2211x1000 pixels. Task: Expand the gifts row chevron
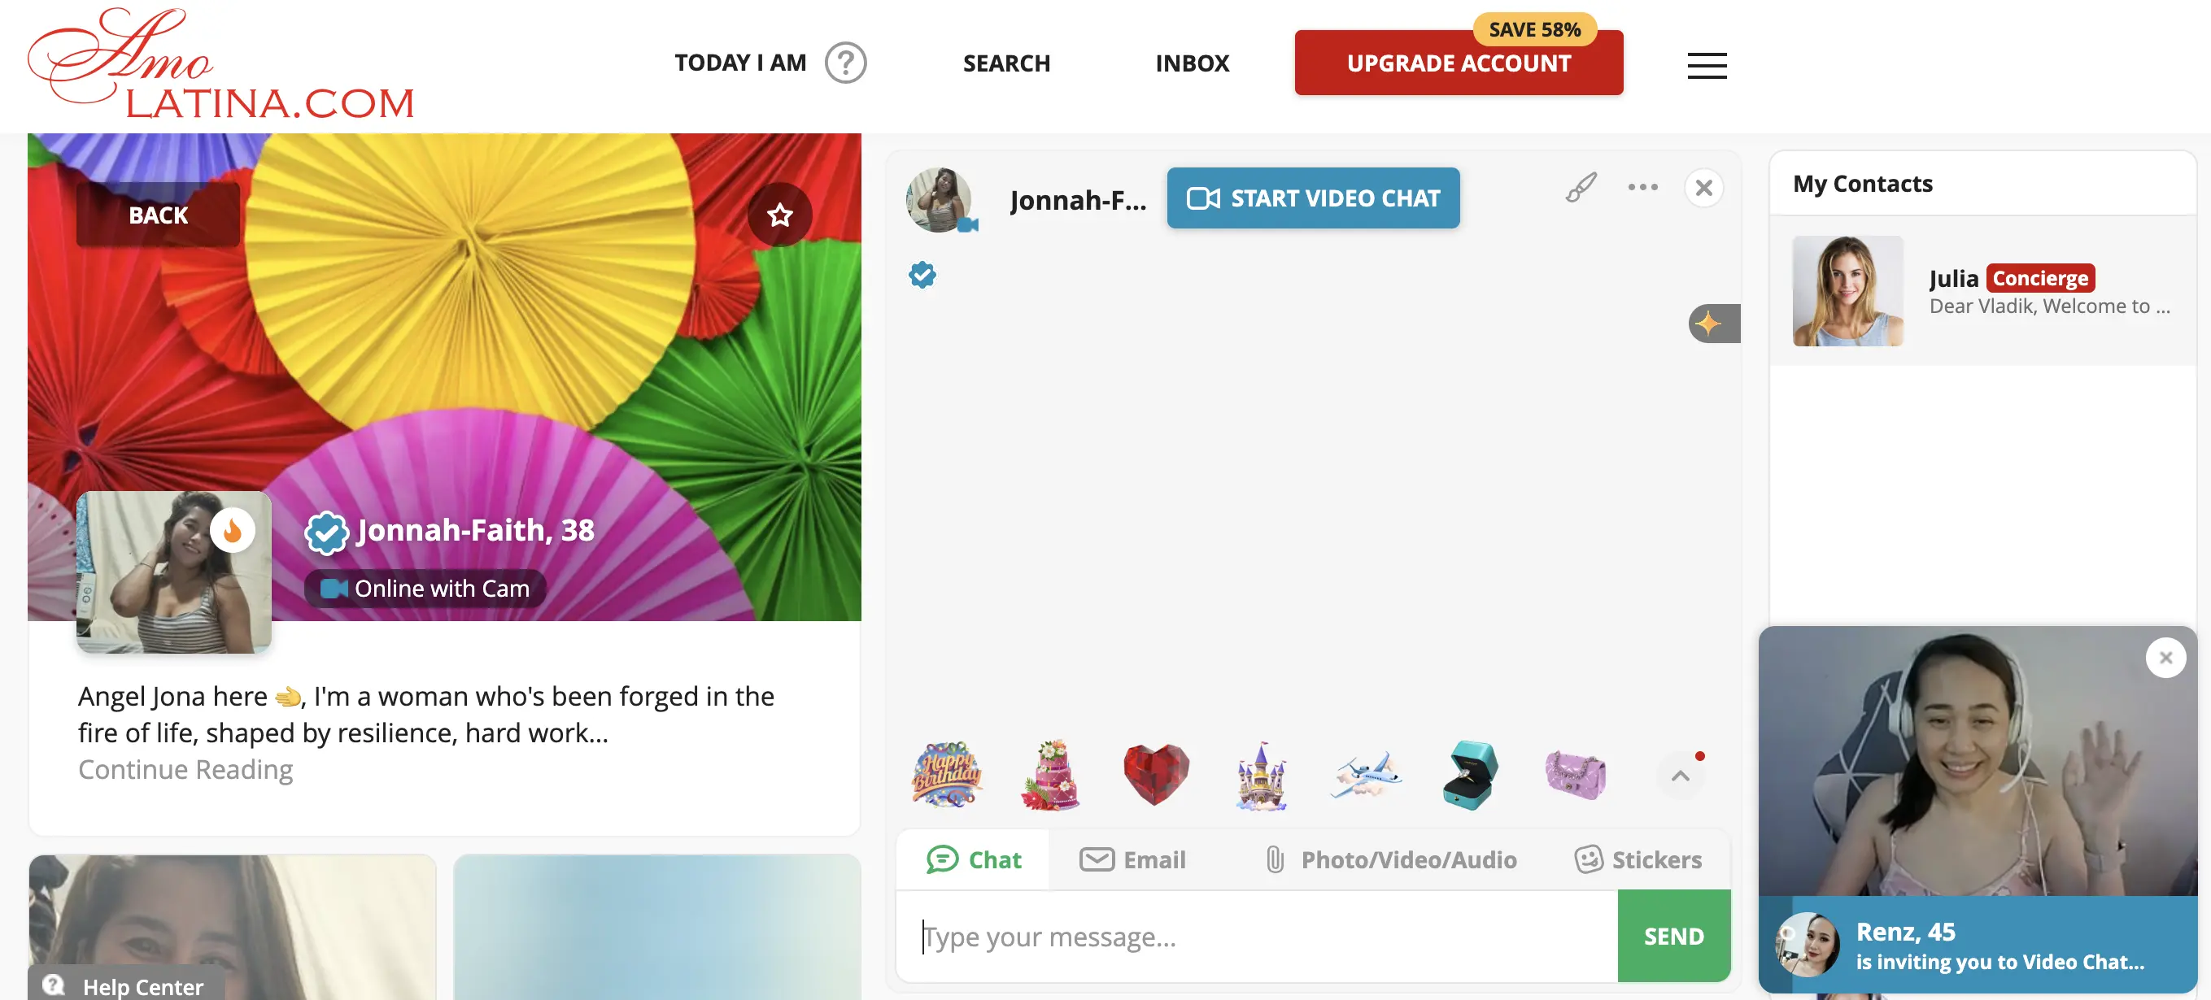[x=1680, y=776]
